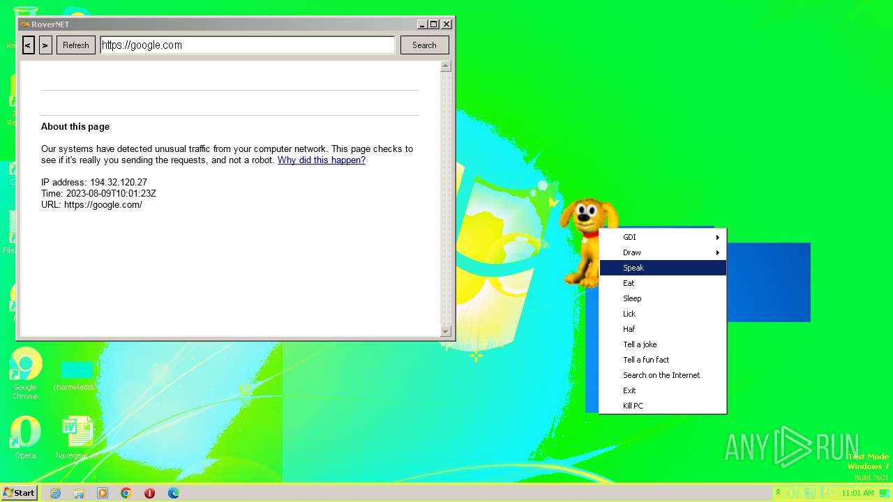Choose Eat in the dog menu
The width and height of the screenshot is (893, 502).
pos(663,283)
